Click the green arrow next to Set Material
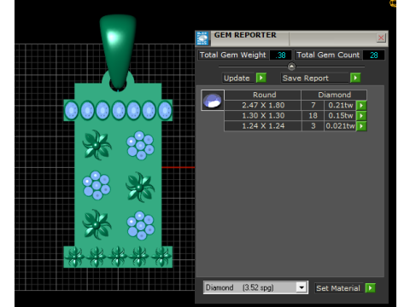Screen dimensions: 410x307 pyautogui.click(x=371, y=288)
